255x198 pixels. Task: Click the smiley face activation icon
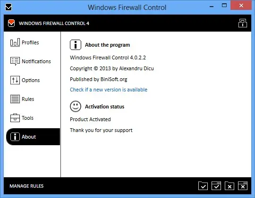pos(76,107)
